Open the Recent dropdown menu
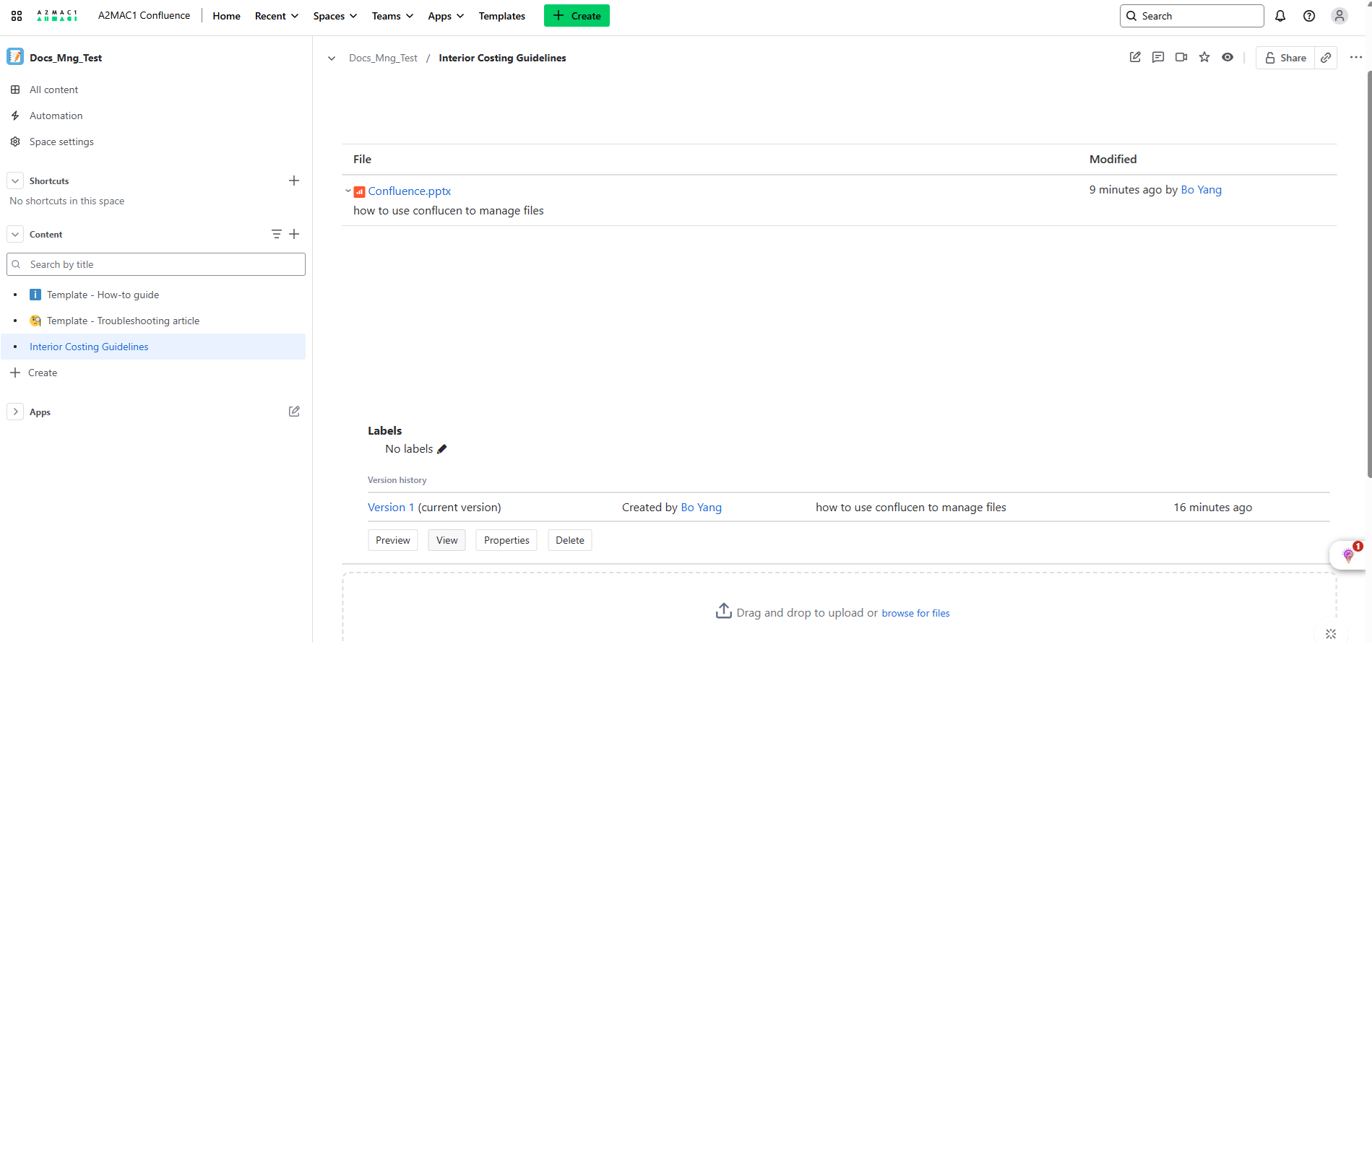The image size is (1372, 1174). pyautogui.click(x=277, y=16)
